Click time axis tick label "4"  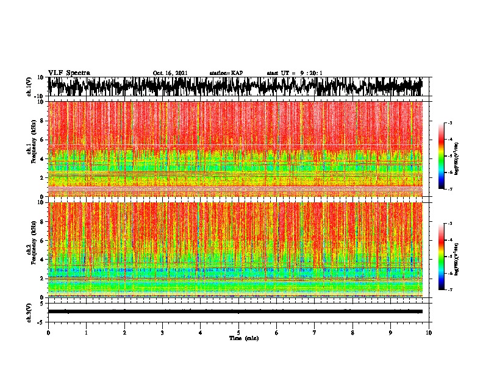(x=201, y=333)
